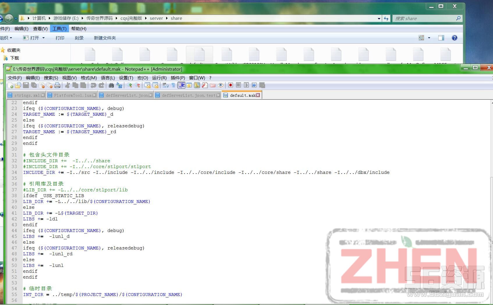
Task: Start macro recording with red record icon
Action: click(x=230, y=85)
